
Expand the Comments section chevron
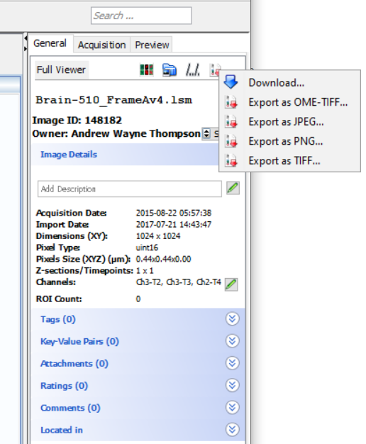232,407
